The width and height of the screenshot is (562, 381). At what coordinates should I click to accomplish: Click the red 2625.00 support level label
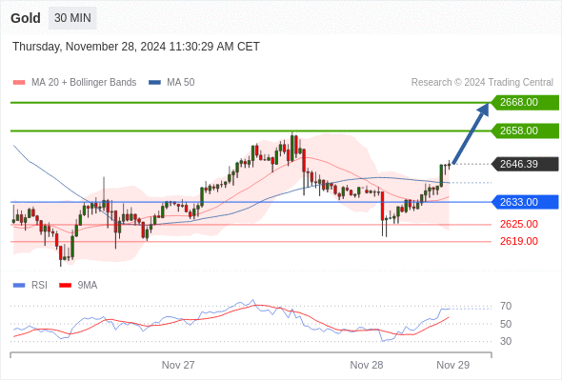(x=519, y=225)
